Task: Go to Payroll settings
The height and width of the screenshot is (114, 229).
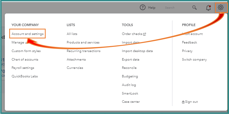Action: point(23,68)
